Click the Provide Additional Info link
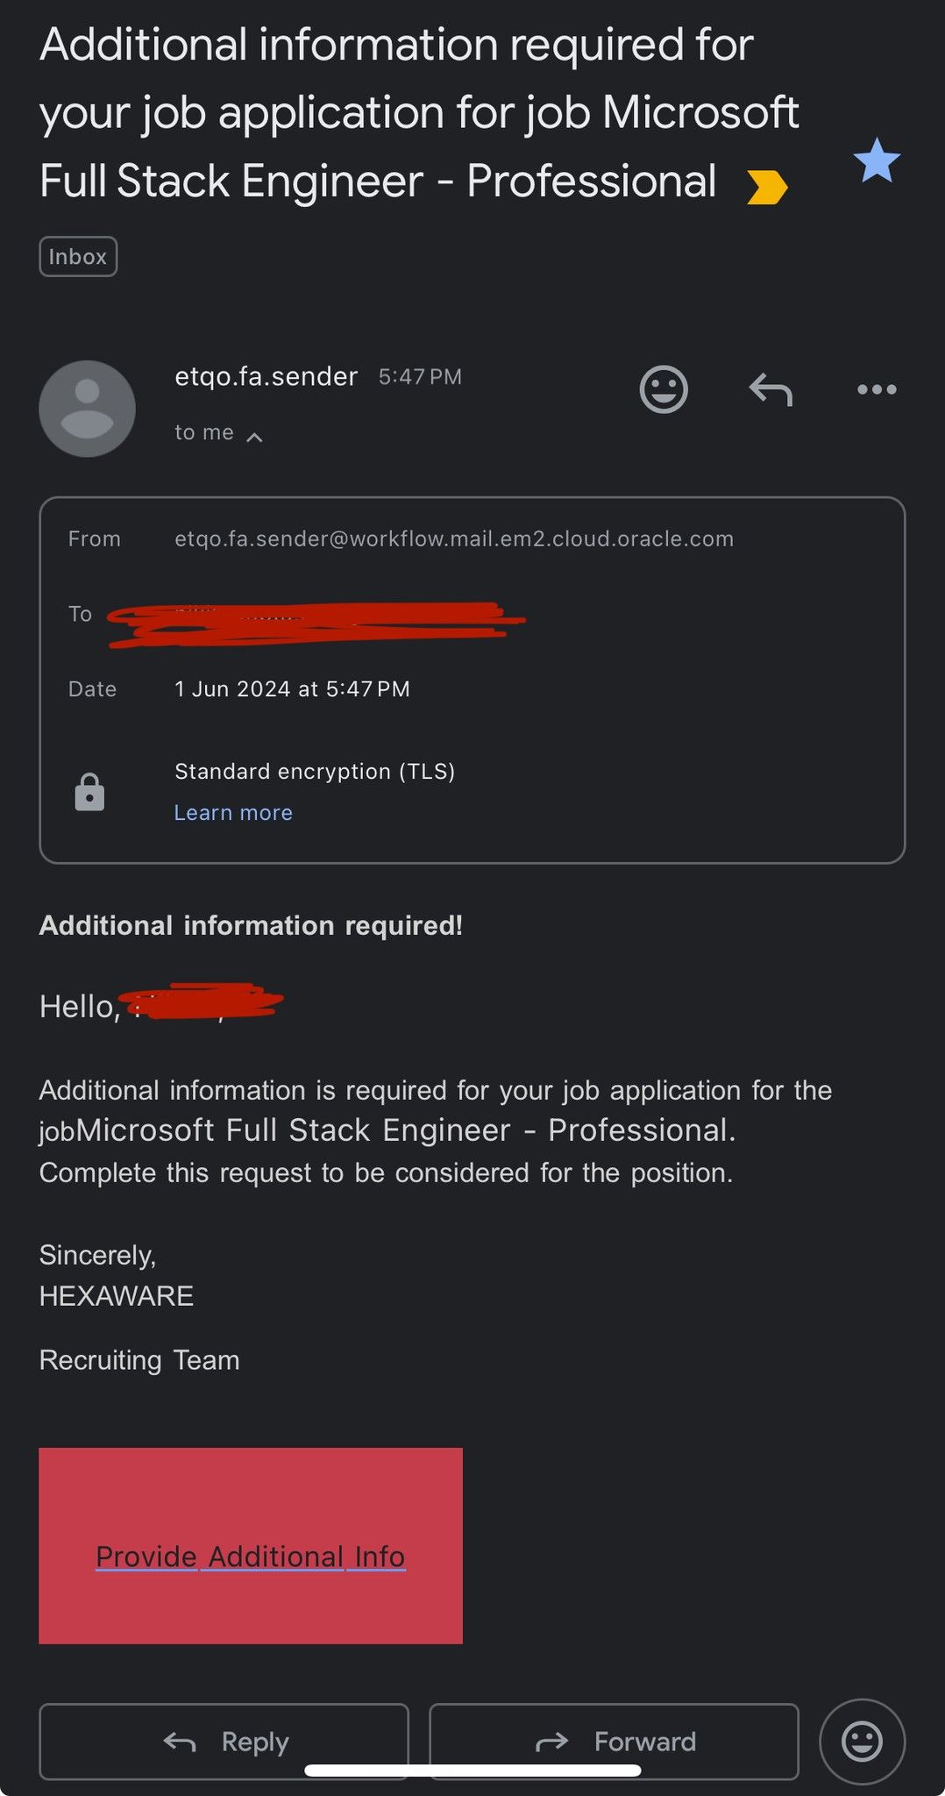945x1796 pixels. (x=251, y=1557)
